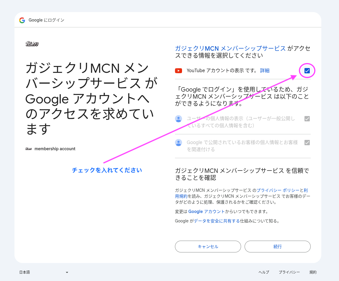Click the profile icon beside Google で公開されている
Screen dimensions: 339x281
[178, 143]
